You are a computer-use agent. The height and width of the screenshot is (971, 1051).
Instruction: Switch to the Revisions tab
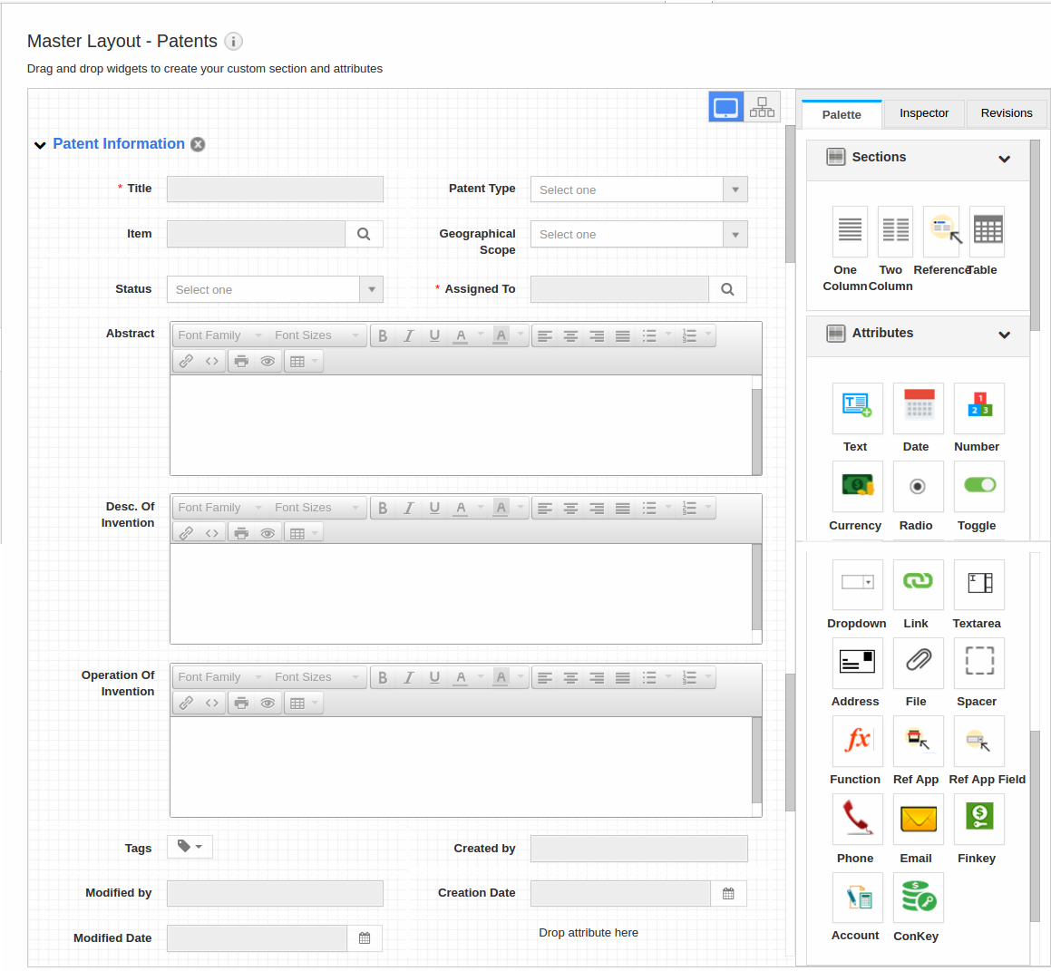coord(1006,113)
